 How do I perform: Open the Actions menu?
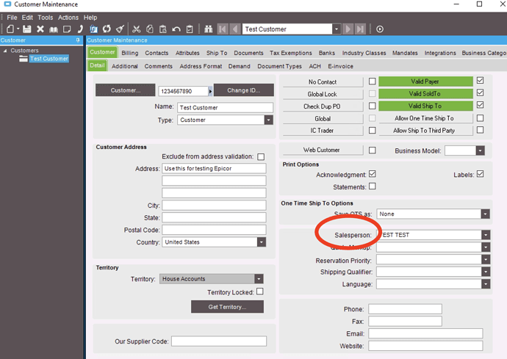coord(68,18)
